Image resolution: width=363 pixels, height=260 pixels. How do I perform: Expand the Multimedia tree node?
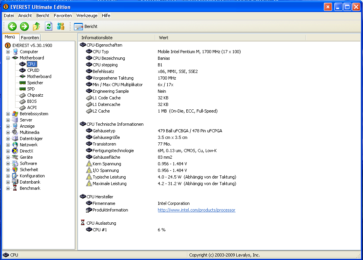tap(8, 132)
